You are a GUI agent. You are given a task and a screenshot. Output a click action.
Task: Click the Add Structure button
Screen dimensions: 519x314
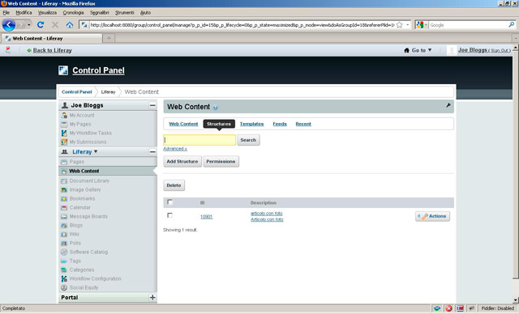click(182, 162)
